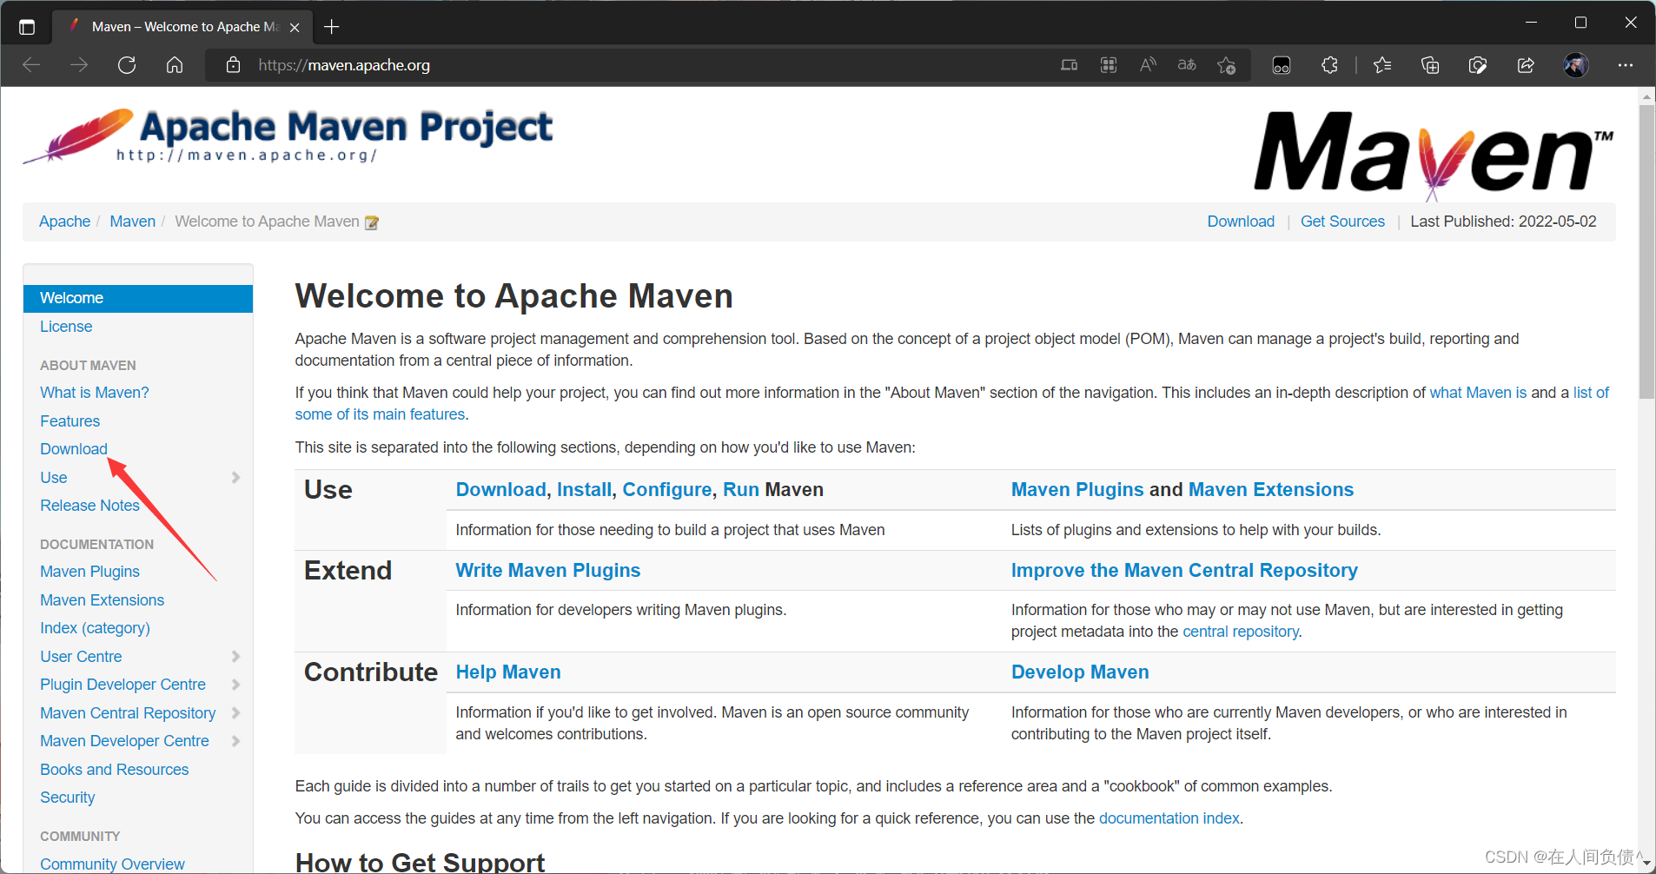1656x874 pixels.
Task: Follow the documentation index link
Action: (1169, 818)
